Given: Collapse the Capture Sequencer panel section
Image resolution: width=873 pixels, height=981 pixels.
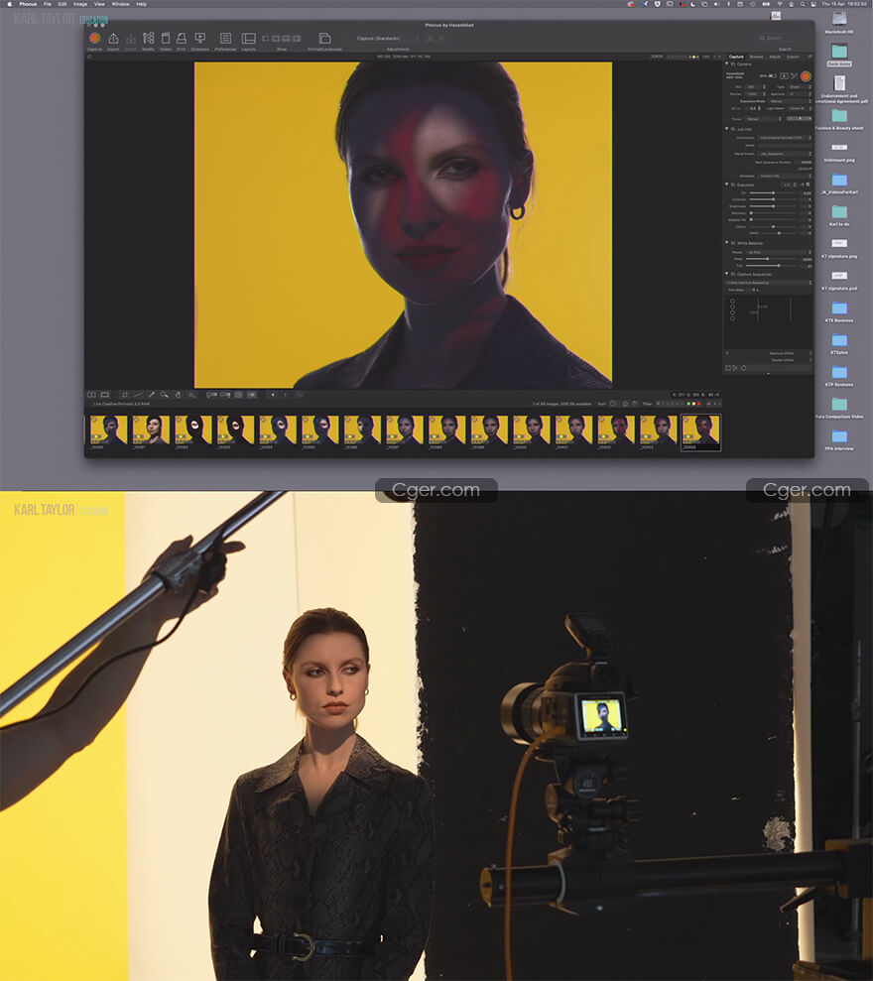Looking at the screenshot, I should (x=727, y=274).
